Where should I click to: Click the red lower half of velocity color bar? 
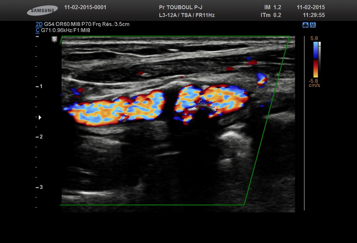click(x=315, y=68)
